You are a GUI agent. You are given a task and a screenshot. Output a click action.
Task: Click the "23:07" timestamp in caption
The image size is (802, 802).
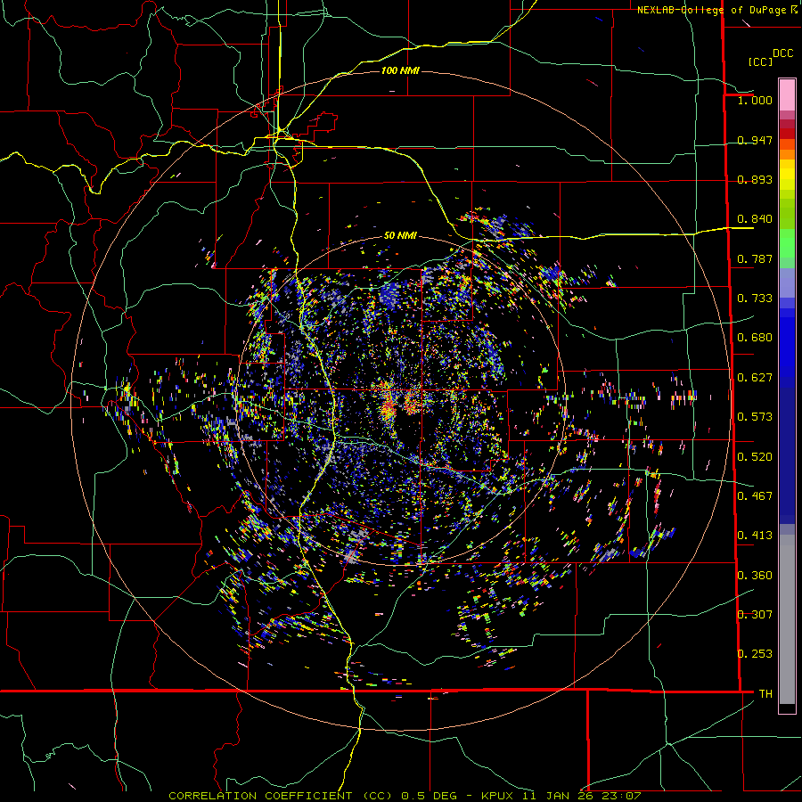(620, 796)
